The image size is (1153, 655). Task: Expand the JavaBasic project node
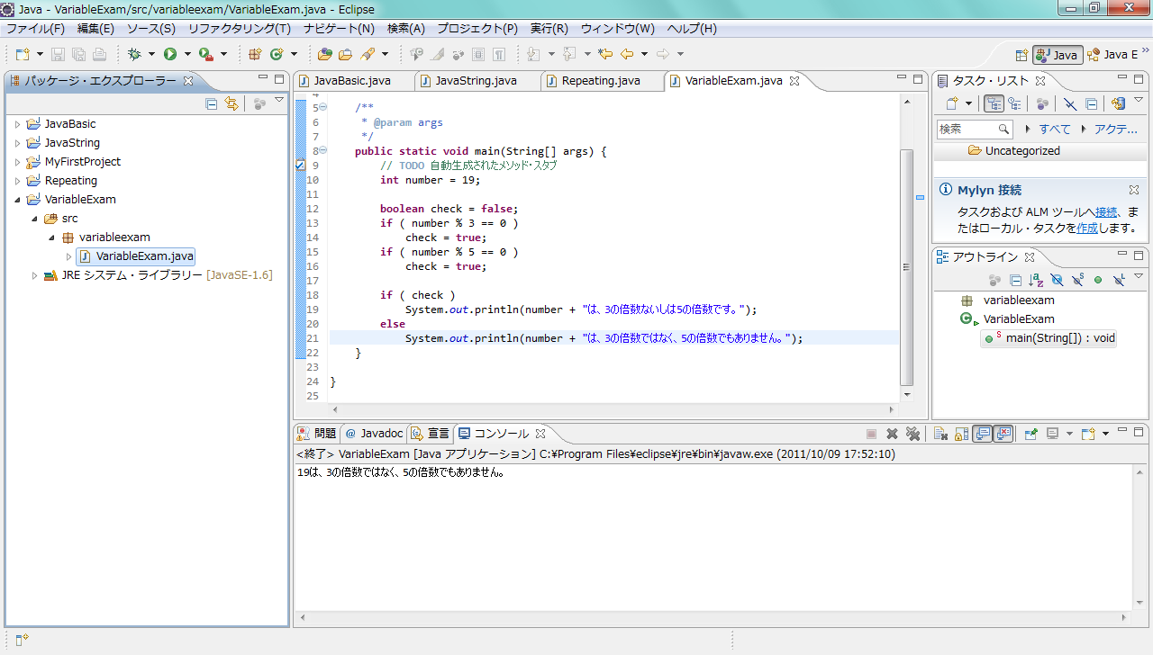coord(17,124)
